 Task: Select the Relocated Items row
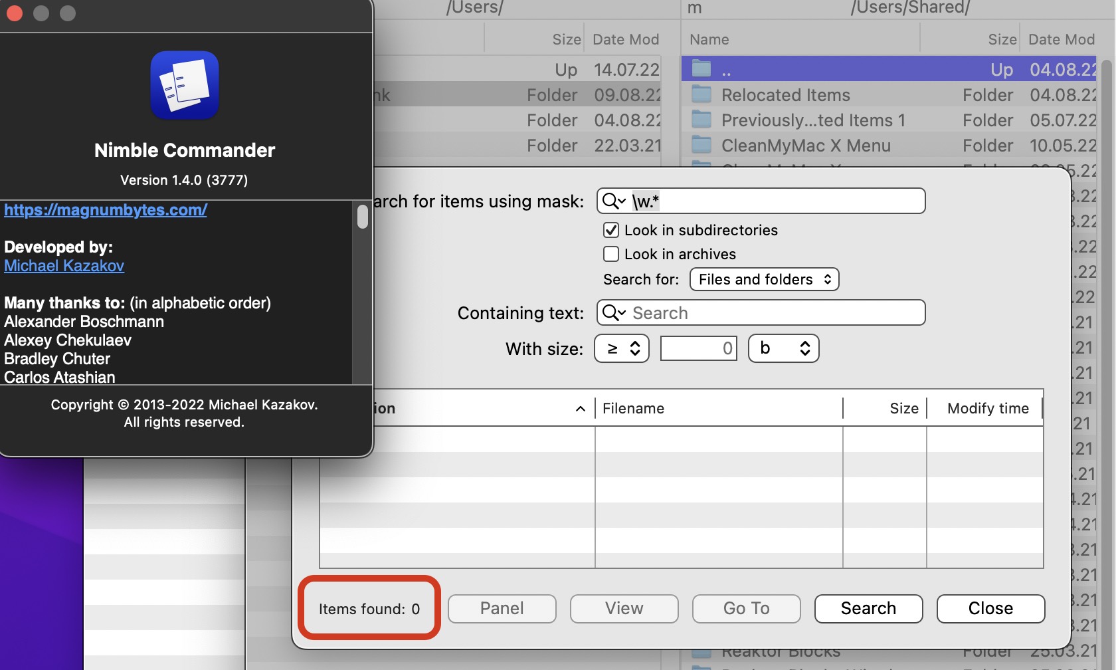point(890,94)
